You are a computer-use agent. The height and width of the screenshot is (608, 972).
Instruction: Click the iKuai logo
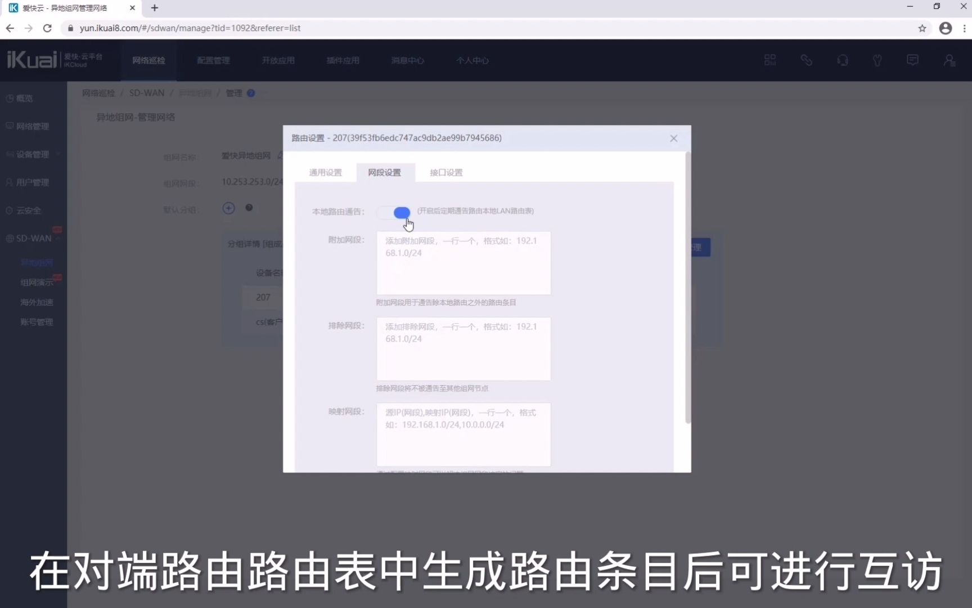pos(55,59)
